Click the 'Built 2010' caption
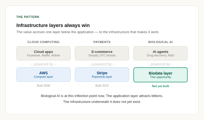This screenshot has height=120, width=204. [102, 86]
